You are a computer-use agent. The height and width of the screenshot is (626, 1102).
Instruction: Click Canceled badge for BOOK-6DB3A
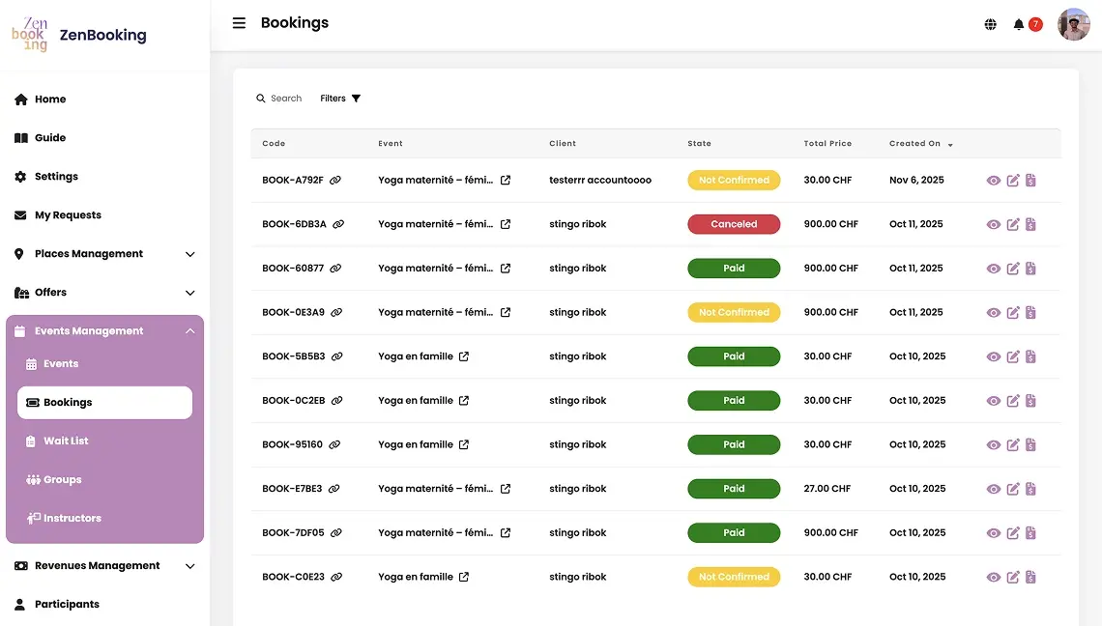click(734, 224)
